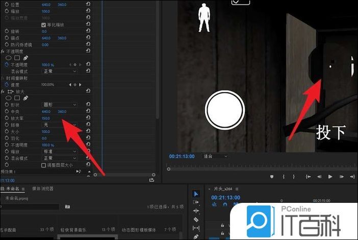Select the 未命名 project tab

[11, 189]
